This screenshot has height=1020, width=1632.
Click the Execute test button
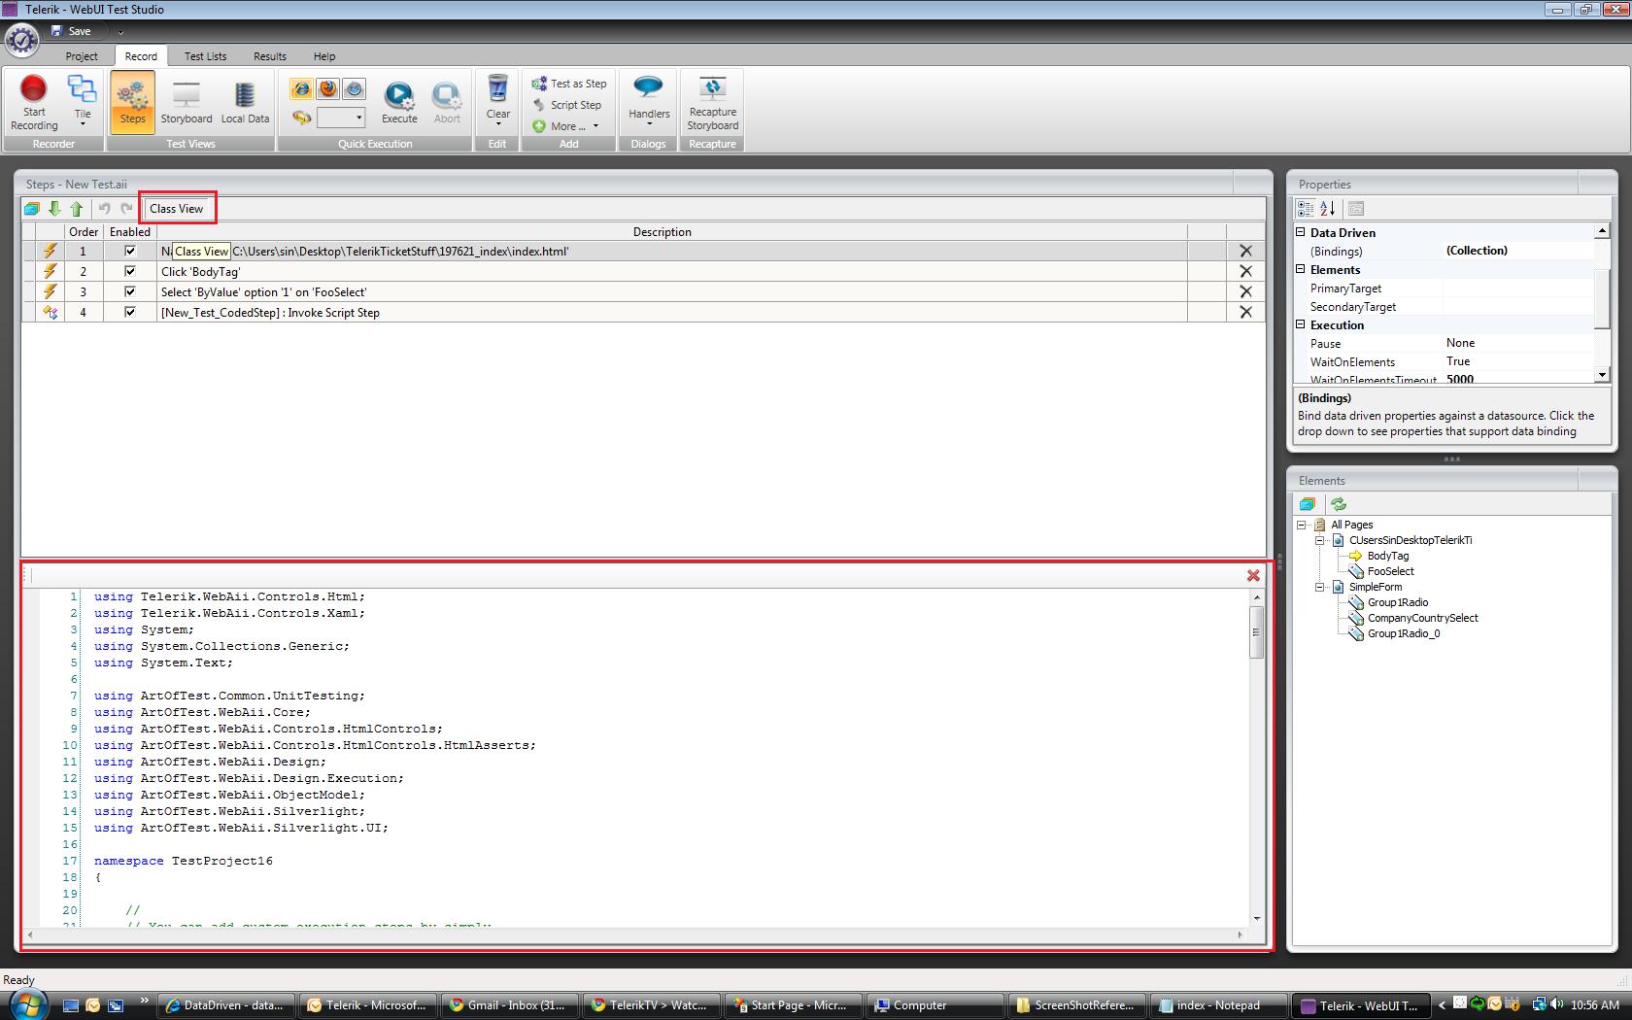399,102
